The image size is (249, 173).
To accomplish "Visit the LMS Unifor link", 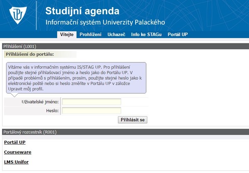I will coord(16,162).
